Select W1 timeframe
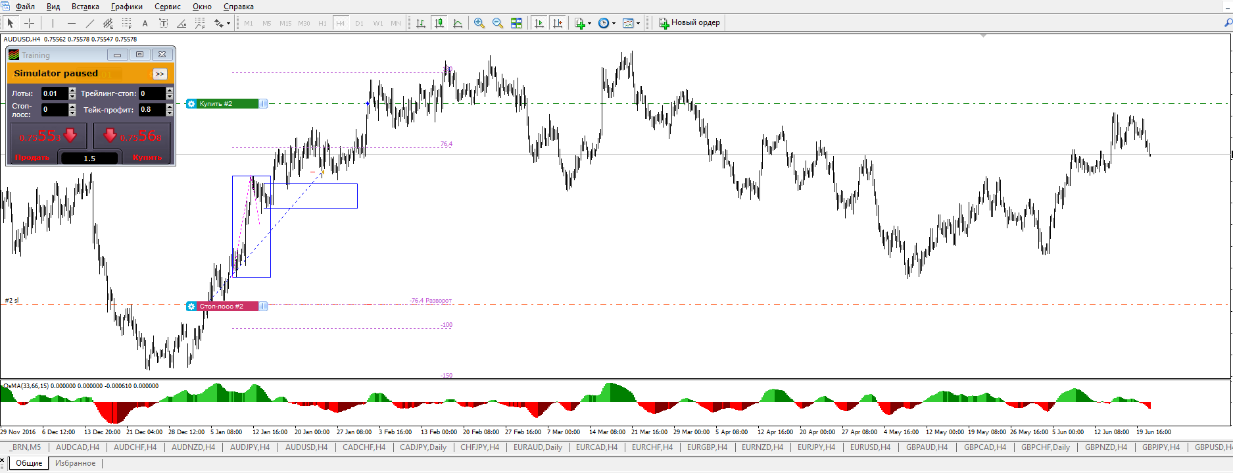Screen dimensions: 1233x473 coord(378,23)
